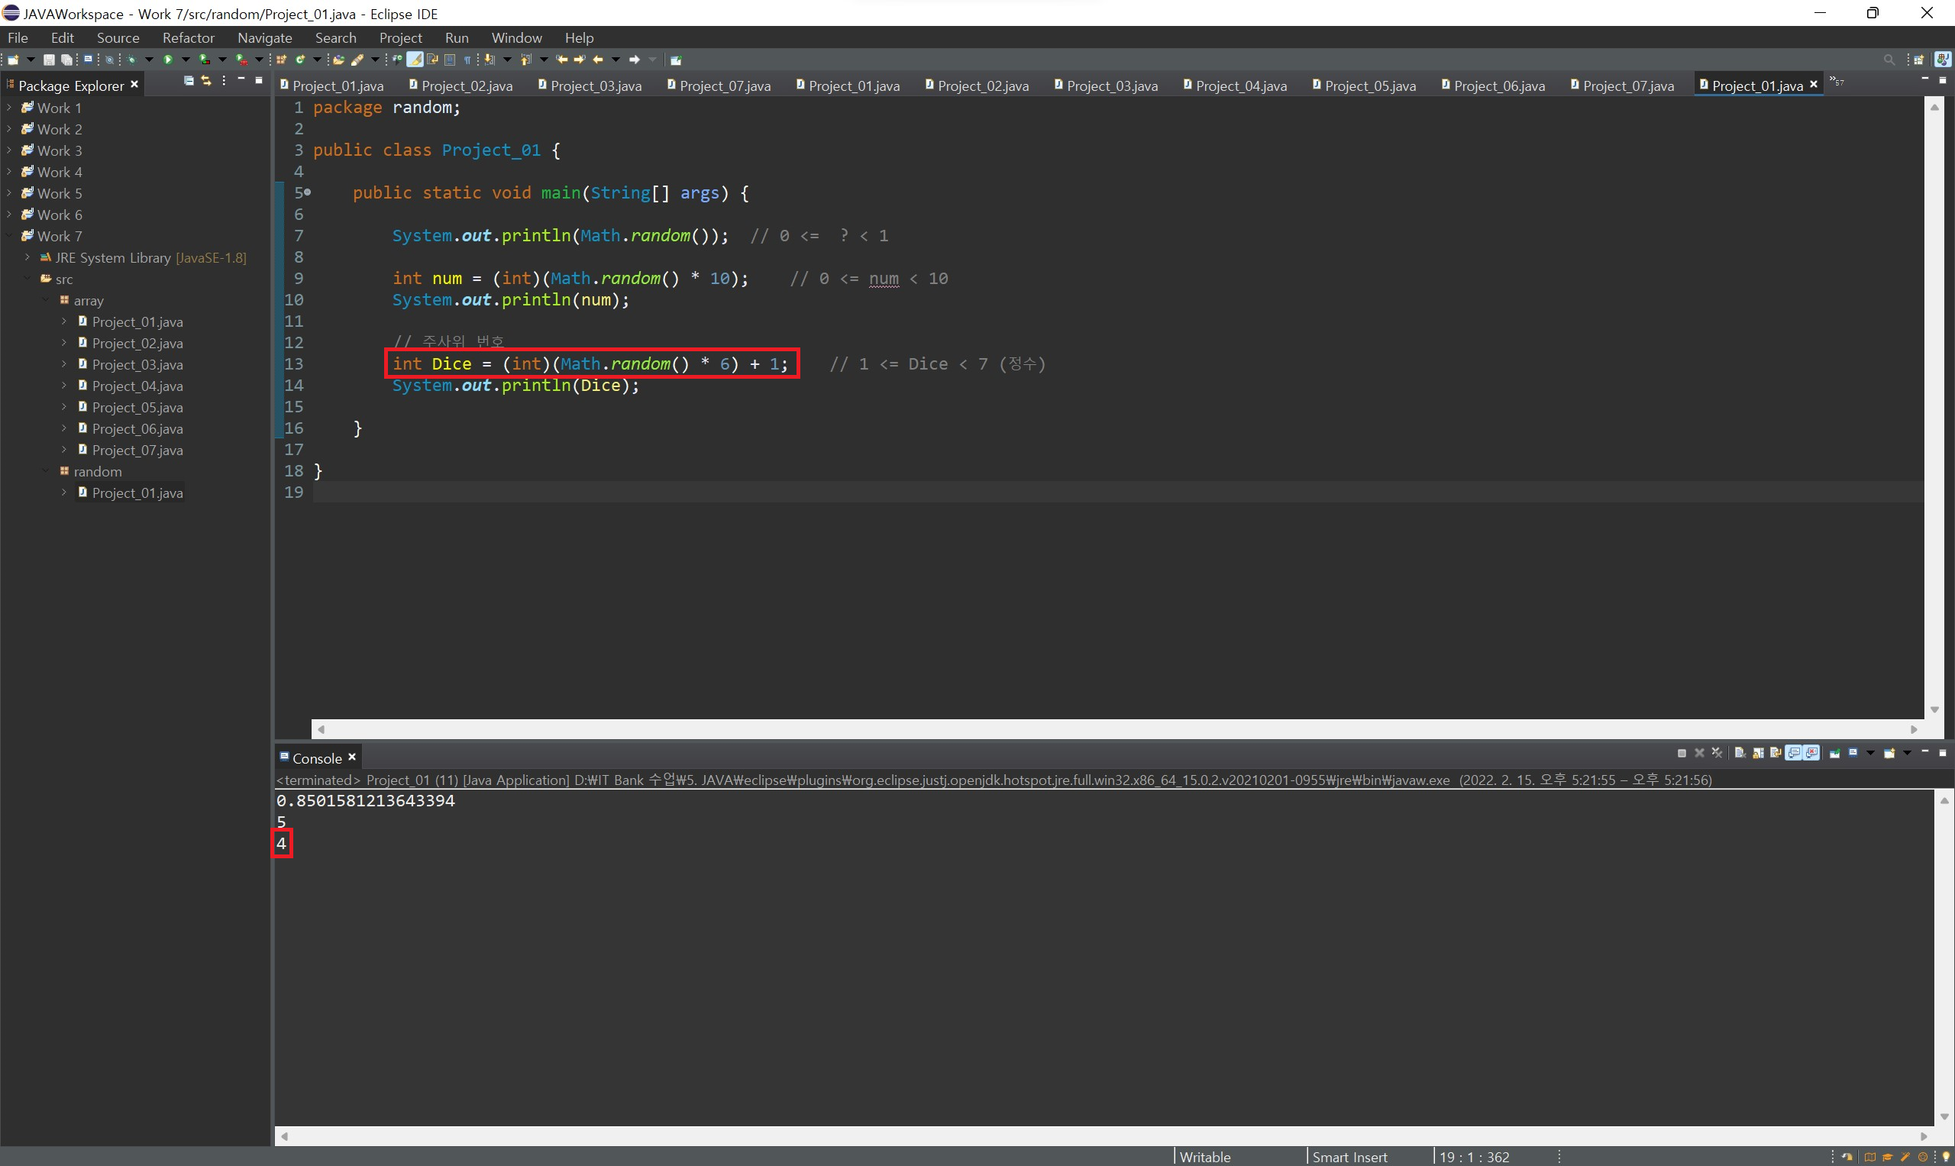This screenshot has height=1166, width=1955.
Task: Open the Run button dropdown arrow
Action: pyautogui.click(x=186, y=60)
